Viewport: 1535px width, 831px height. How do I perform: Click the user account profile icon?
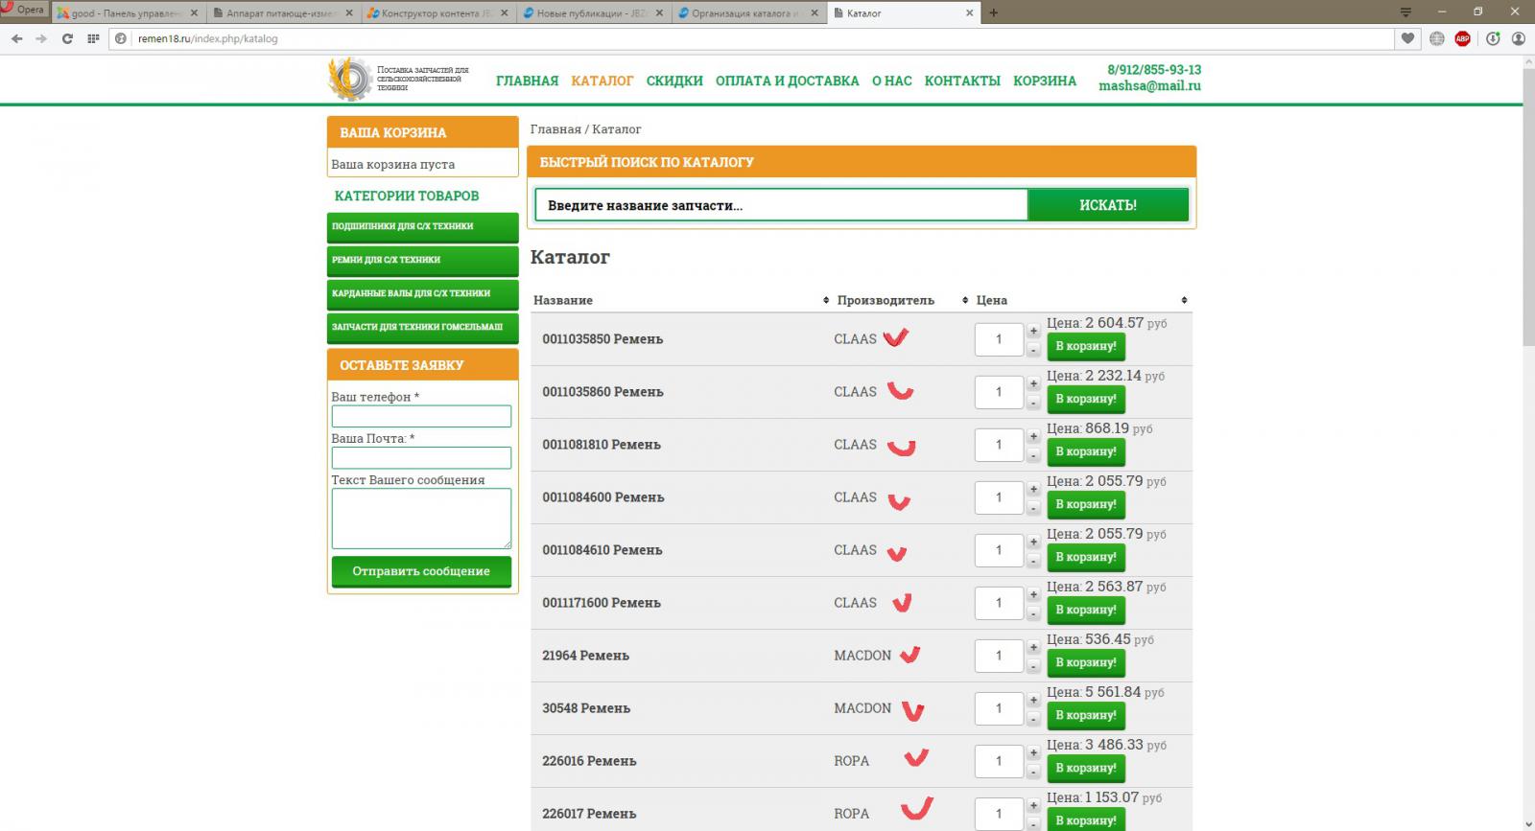(x=1518, y=38)
